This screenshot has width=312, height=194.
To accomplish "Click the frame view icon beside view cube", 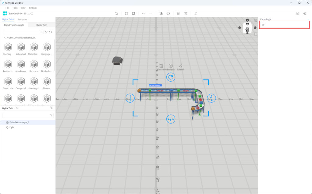I will pyautogui.click(x=256, y=20).
